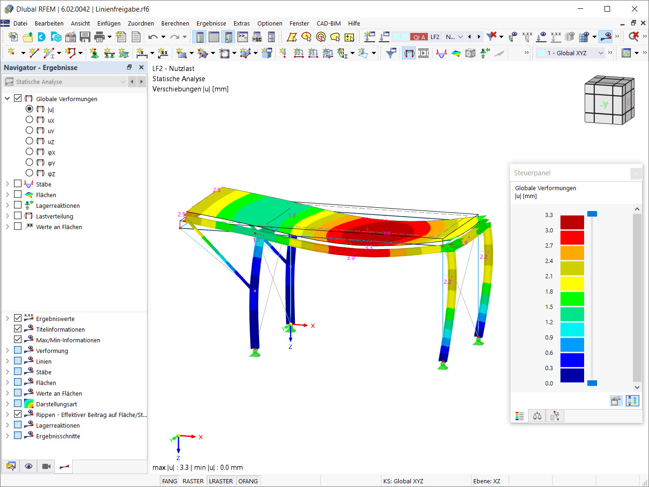Click the new dimension tool icon
This screenshot has width=649, height=487.
pyautogui.click(x=142, y=53)
